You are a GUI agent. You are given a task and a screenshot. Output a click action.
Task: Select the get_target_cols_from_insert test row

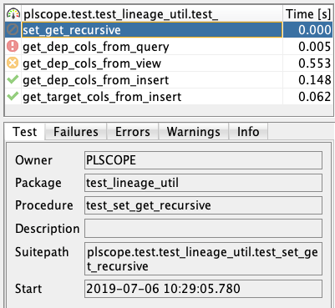[x=169, y=97]
